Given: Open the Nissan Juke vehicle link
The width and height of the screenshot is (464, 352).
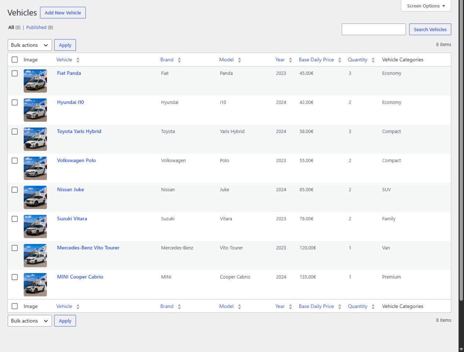Looking at the screenshot, I should click(x=70, y=190).
